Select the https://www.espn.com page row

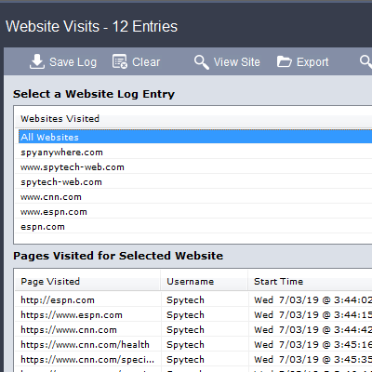193,314
